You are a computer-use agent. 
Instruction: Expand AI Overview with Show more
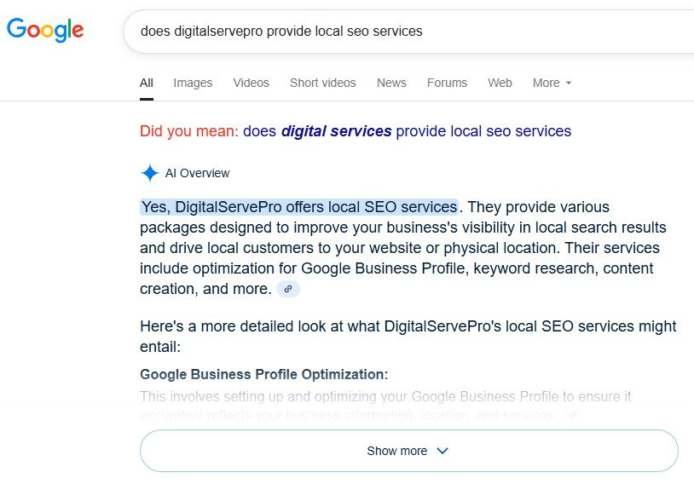tap(409, 451)
